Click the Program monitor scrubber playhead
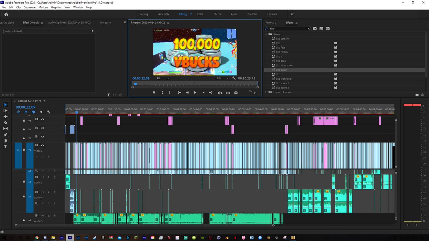The width and height of the screenshot is (429, 241). point(135,84)
